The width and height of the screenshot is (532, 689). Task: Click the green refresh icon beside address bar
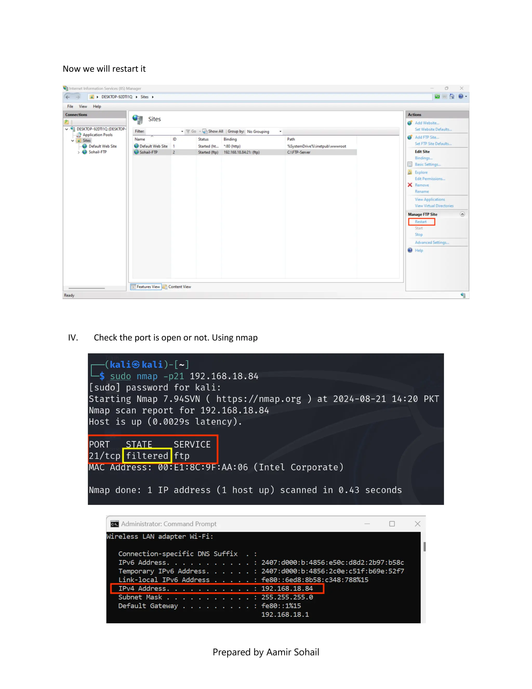click(437, 96)
